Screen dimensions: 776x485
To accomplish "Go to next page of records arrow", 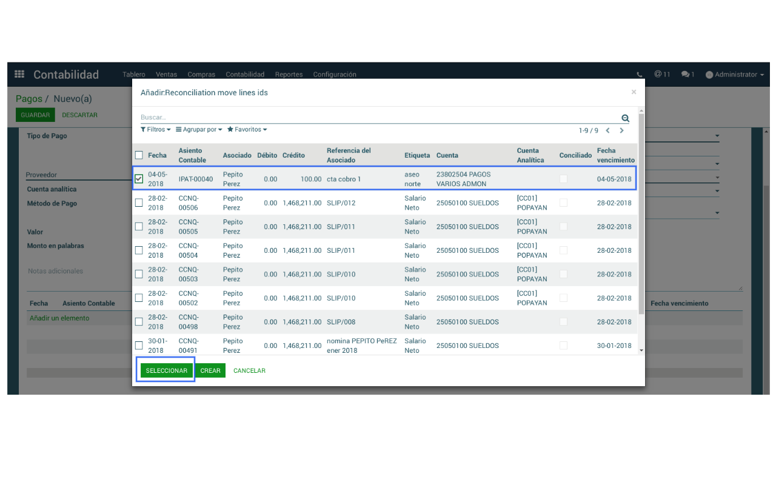I will click(x=621, y=130).
